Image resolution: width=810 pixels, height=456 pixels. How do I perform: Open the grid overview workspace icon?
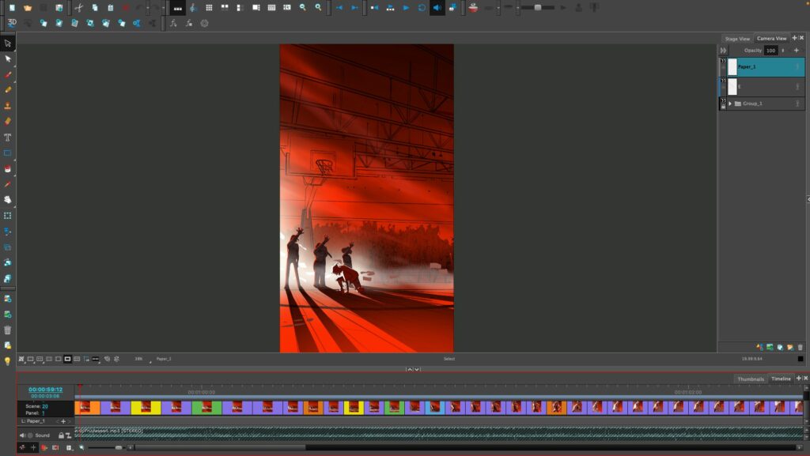click(x=209, y=8)
